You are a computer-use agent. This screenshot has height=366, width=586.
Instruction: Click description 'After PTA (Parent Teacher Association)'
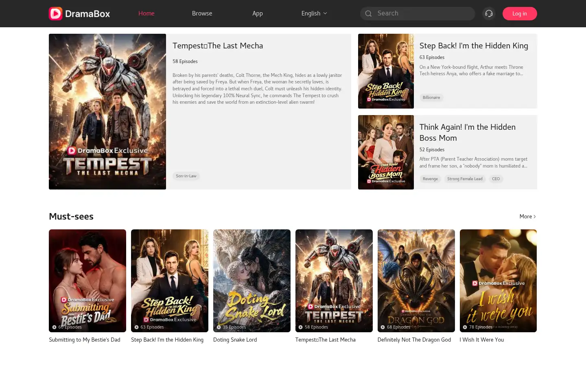474,162
